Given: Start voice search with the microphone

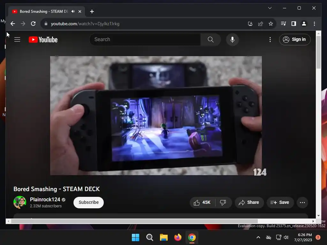Looking at the screenshot, I should 232,39.
